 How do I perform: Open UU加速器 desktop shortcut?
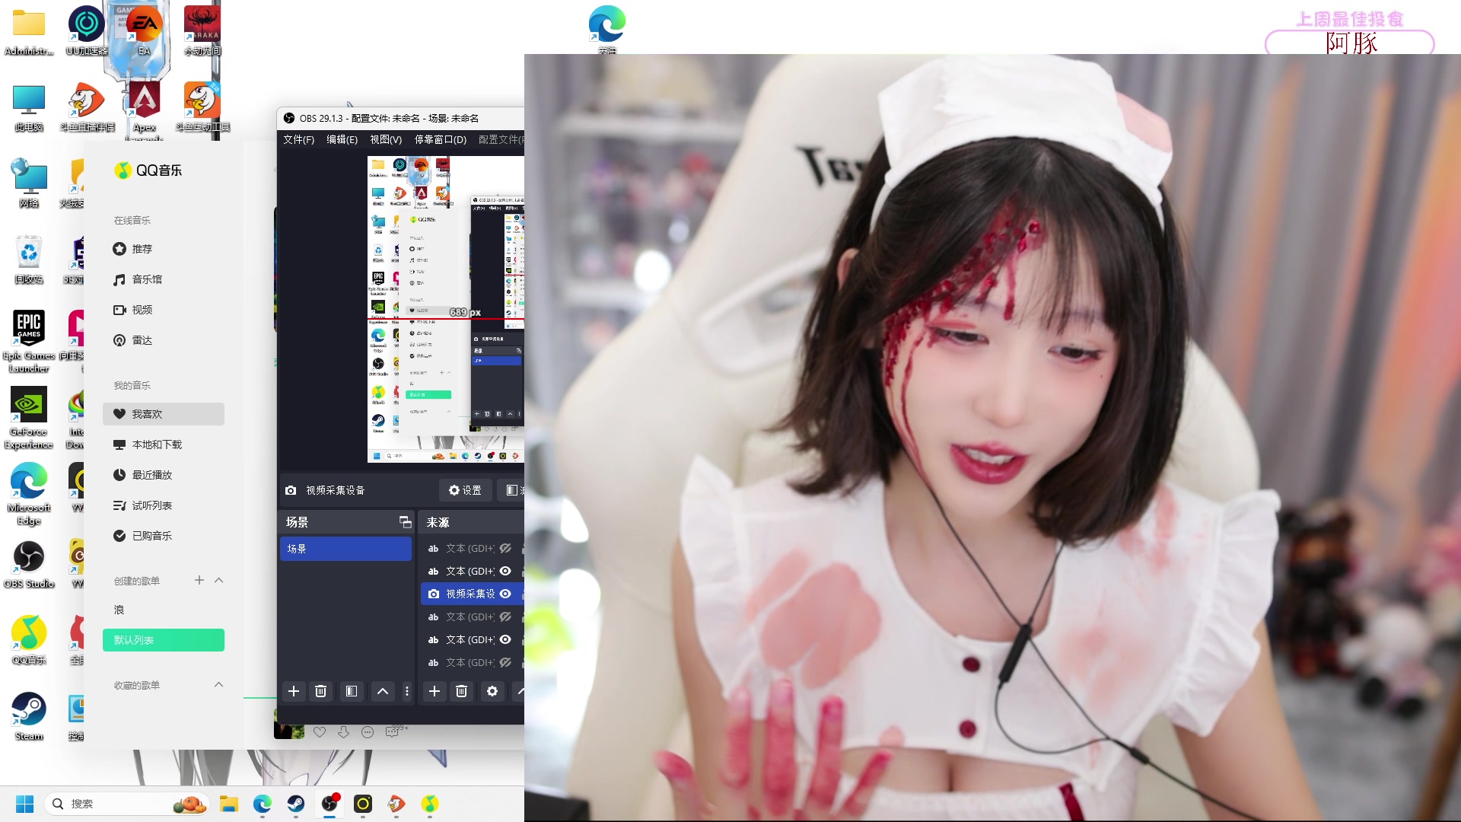[87, 30]
